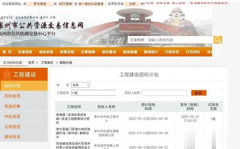The image size is (240, 149).
Task: Focus the 招标人名称 input field
Action: click(x=165, y=93)
